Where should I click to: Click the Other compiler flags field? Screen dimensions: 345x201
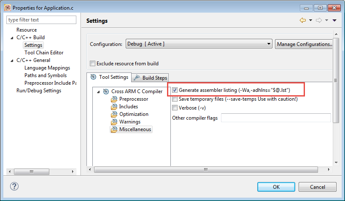pos(275,118)
